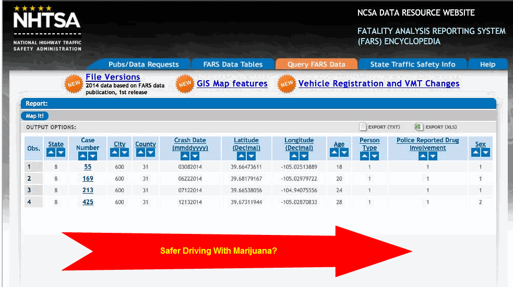Sort Age column descending
Image resolution: width=513 pixels, height=287 pixels.
344,153
